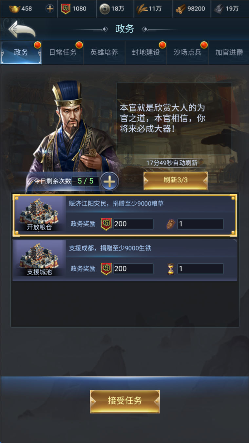
Task: Click the grain resource icon showing 11万
Action: (142, 9)
